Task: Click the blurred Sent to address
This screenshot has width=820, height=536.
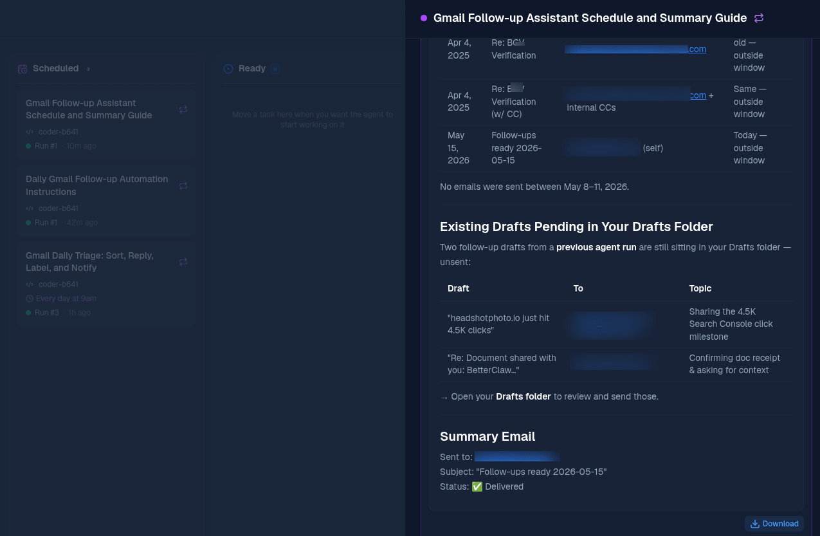Action: [x=517, y=457]
